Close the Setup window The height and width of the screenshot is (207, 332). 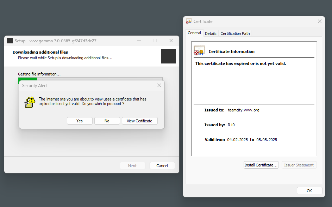[171, 41]
